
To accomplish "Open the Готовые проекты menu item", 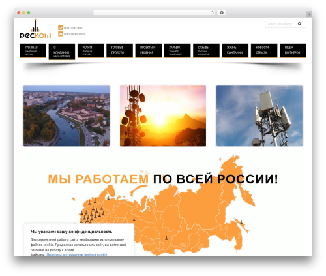I will pos(119,51).
